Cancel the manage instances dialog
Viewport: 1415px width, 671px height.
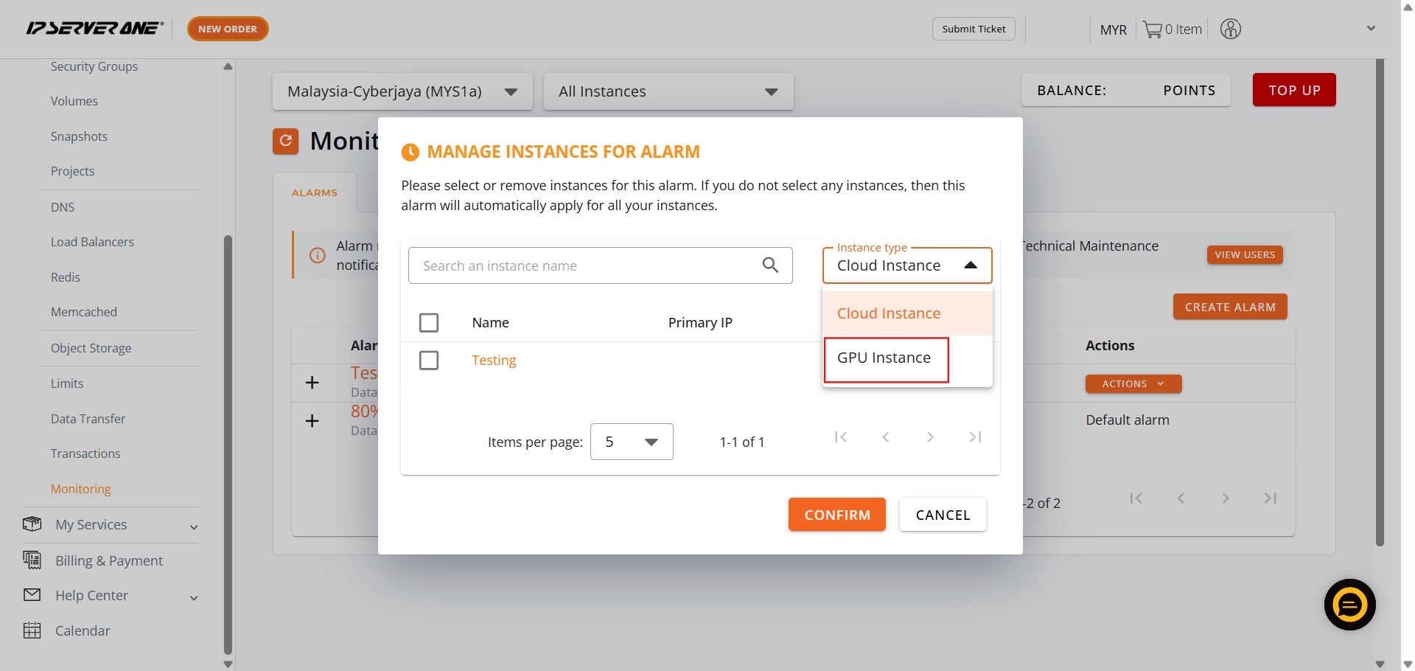point(943,515)
